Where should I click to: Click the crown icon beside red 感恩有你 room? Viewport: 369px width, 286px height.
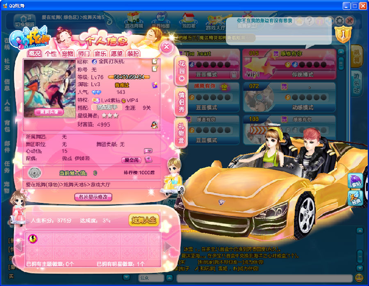pos(225,87)
